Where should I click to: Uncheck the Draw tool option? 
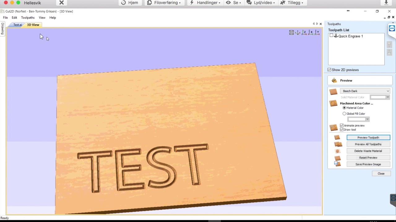click(342, 130)
